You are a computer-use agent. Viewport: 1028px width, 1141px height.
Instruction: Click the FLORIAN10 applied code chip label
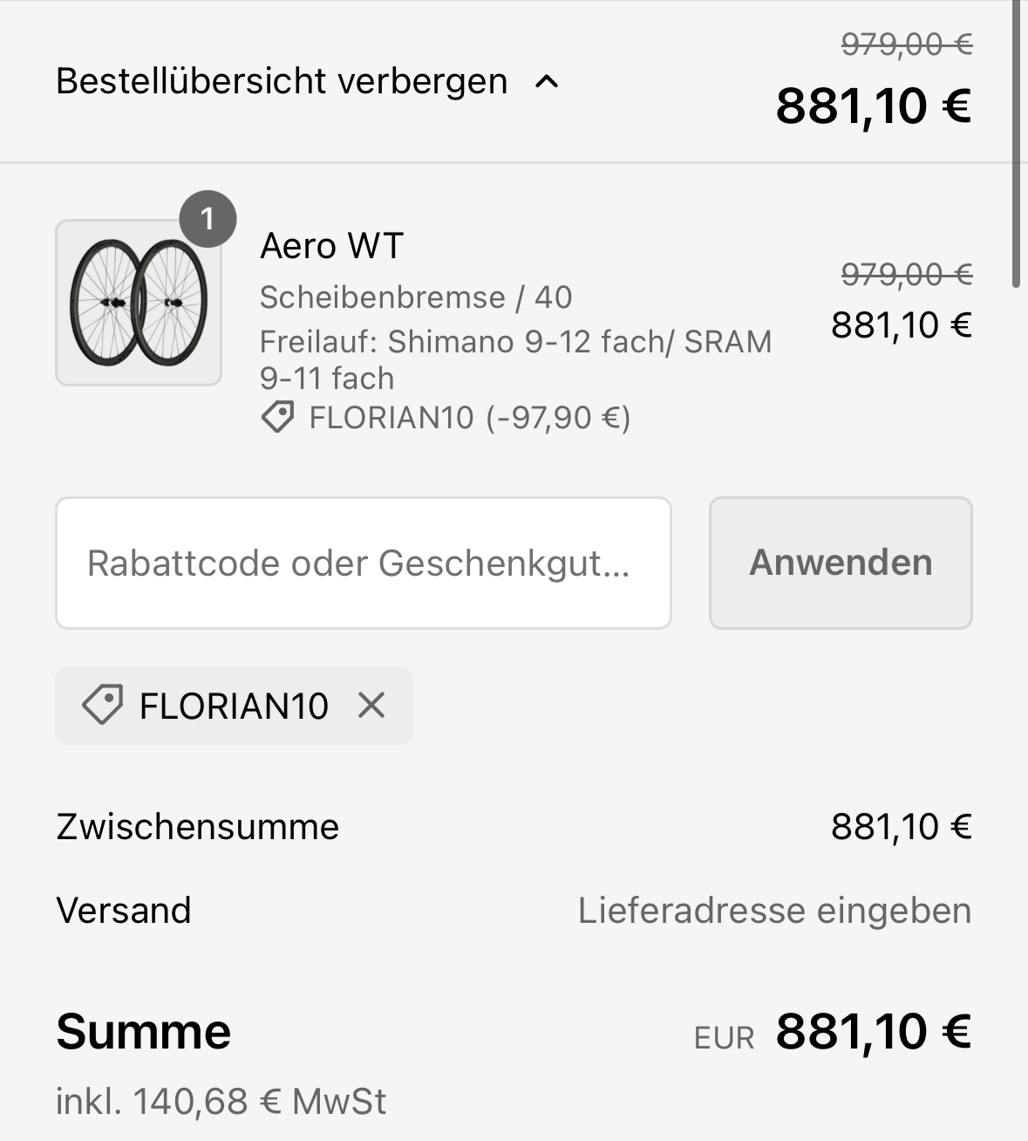coord(234,706)
